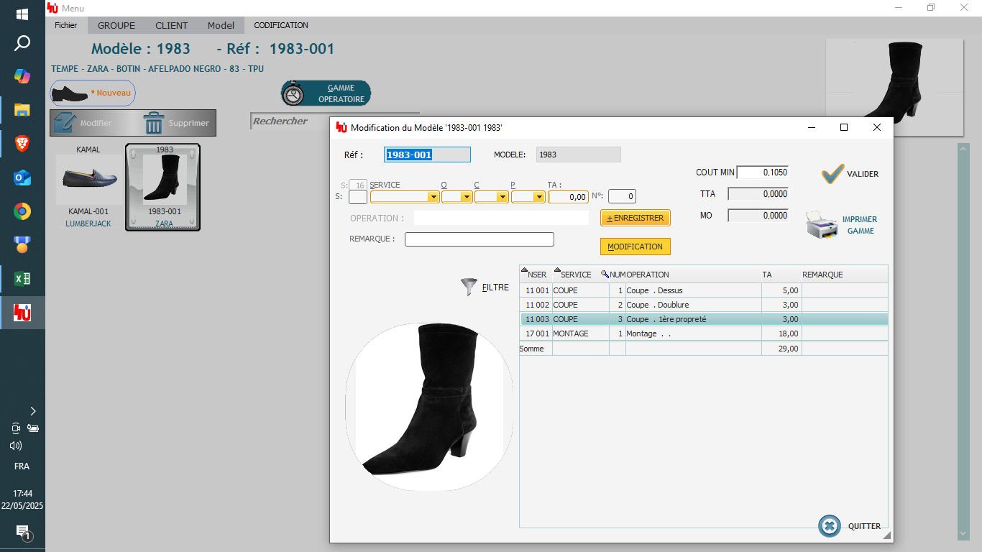Click the QUITTER close icon

[829, 526]
